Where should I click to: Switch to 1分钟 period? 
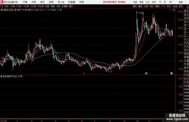tap(12, 6)
